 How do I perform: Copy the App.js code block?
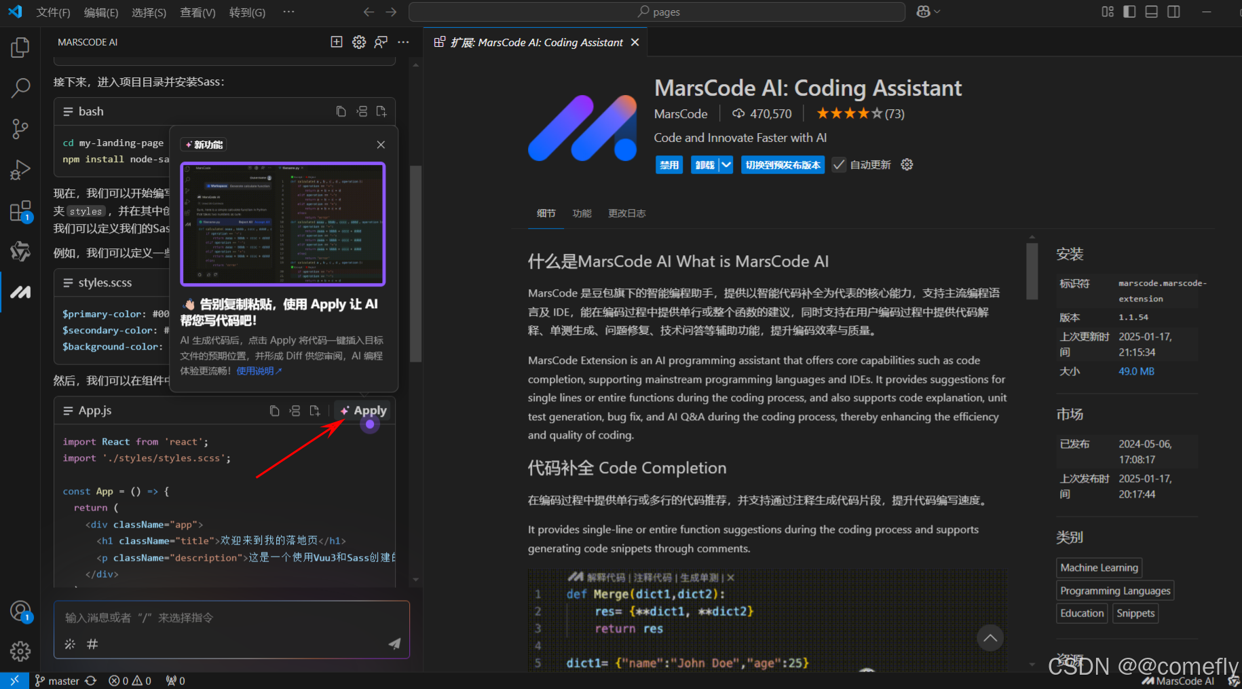[x=274, y=411]
